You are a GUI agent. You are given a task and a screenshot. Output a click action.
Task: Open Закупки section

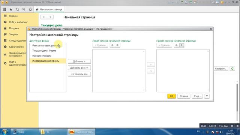(13, 34)
